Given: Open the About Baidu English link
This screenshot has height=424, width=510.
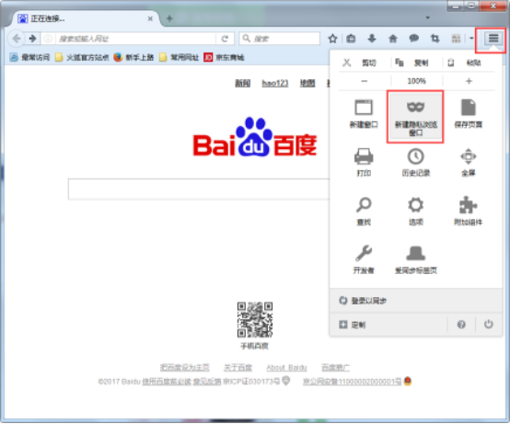Looking at the screenshot, I should 286,368.
